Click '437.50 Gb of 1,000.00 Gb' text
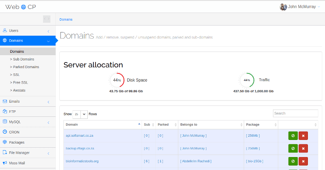The image size is (325, 170). pos(253,91)
